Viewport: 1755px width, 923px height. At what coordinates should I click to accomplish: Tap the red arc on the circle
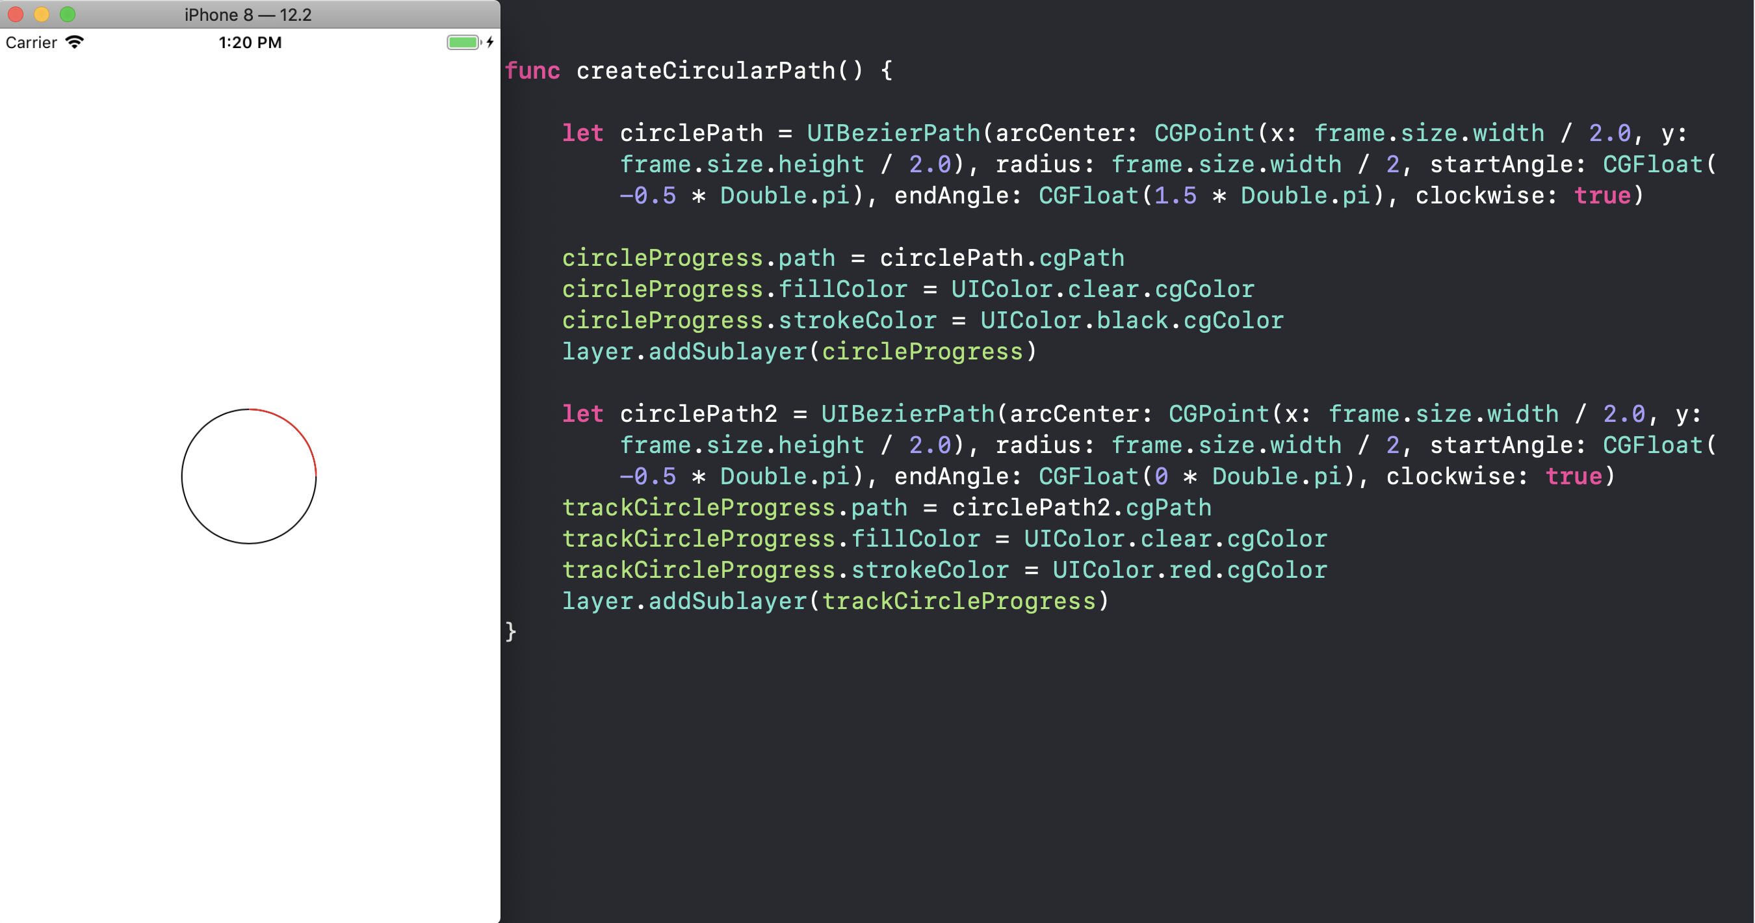click(296, 428)
